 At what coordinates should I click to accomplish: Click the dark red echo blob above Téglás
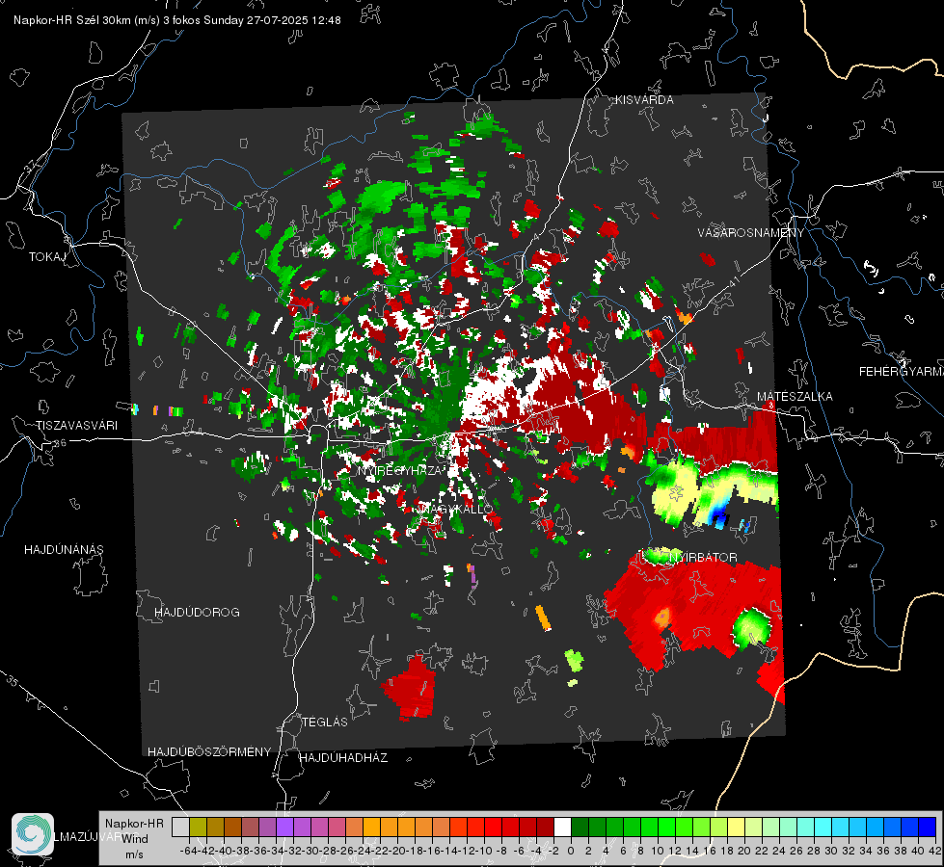tap(410, 688)
